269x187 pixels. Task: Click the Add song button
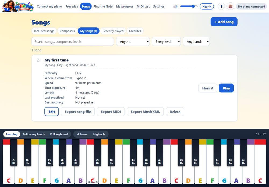coord(224,22)
